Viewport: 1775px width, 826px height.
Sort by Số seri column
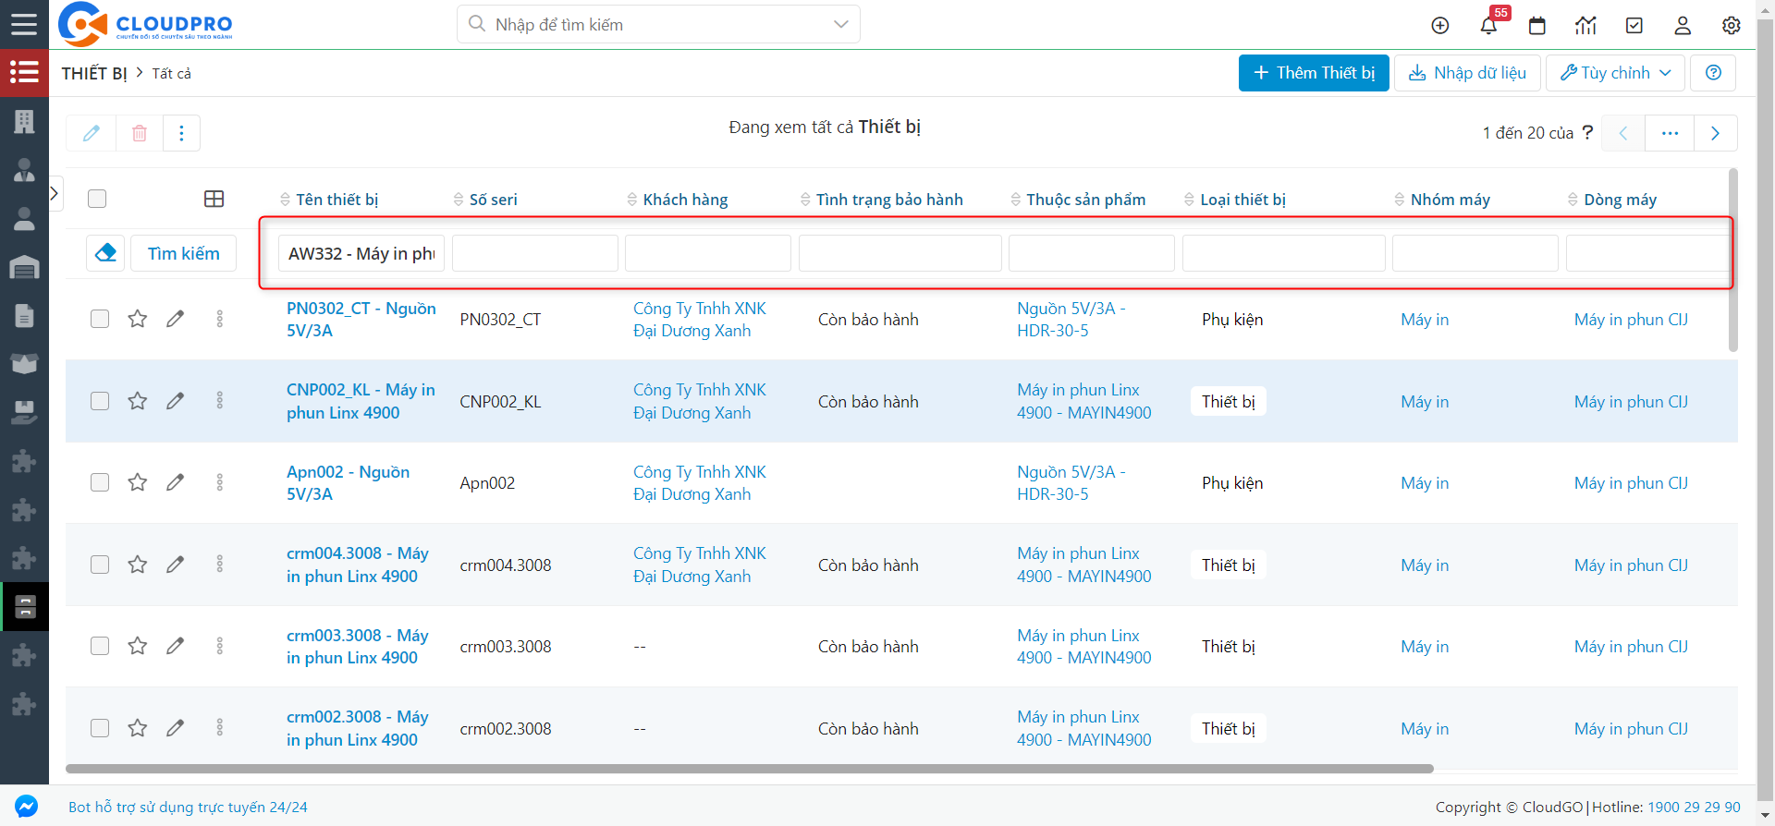tap(485, 200)
